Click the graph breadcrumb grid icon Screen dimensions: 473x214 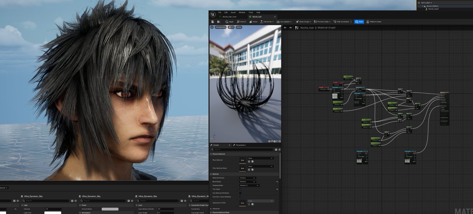297,28
